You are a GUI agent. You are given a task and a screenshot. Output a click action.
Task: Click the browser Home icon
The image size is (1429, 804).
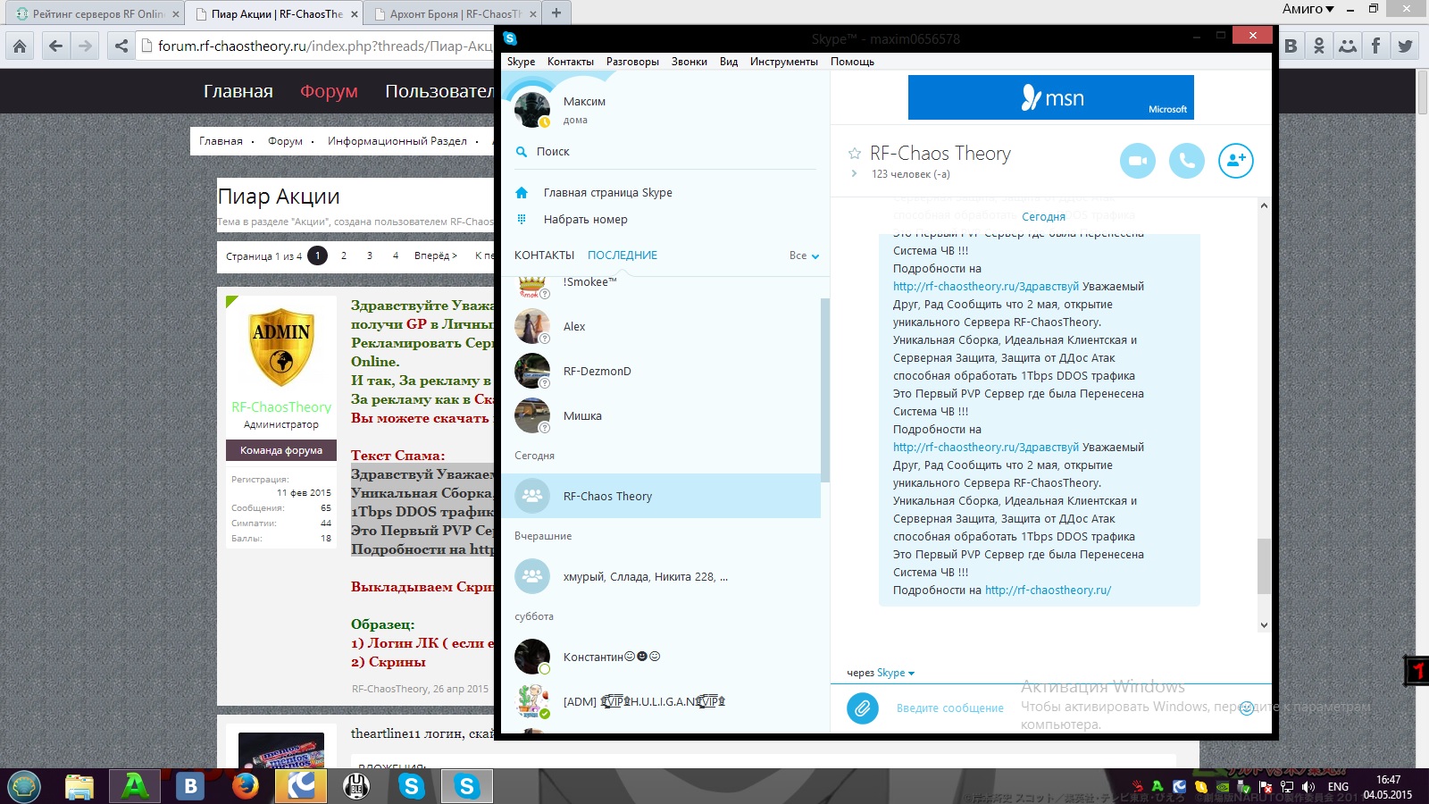[20, 46]
